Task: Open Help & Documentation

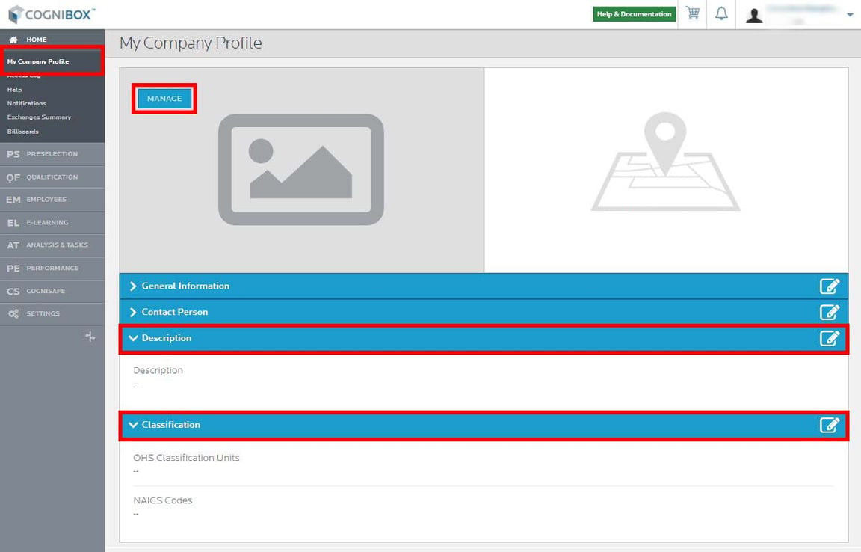Action: (635, 14)
